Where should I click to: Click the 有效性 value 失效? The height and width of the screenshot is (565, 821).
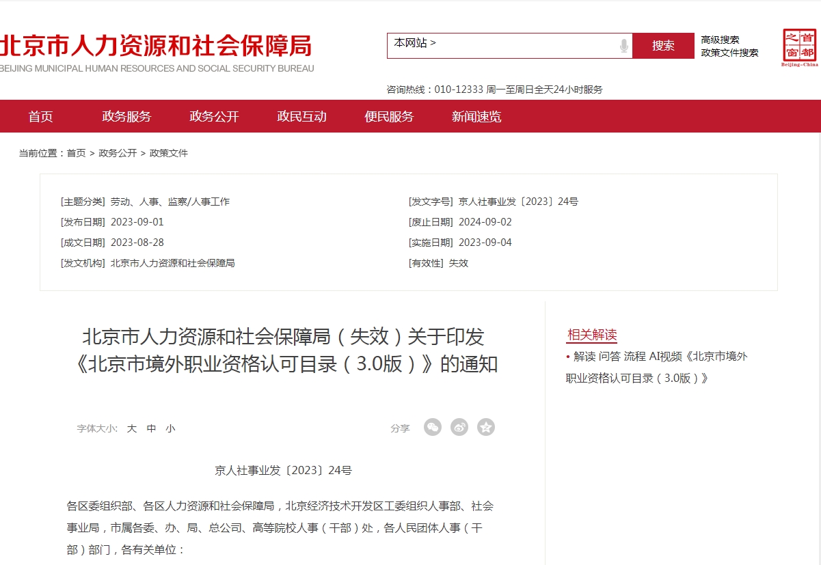pos(459,263)
